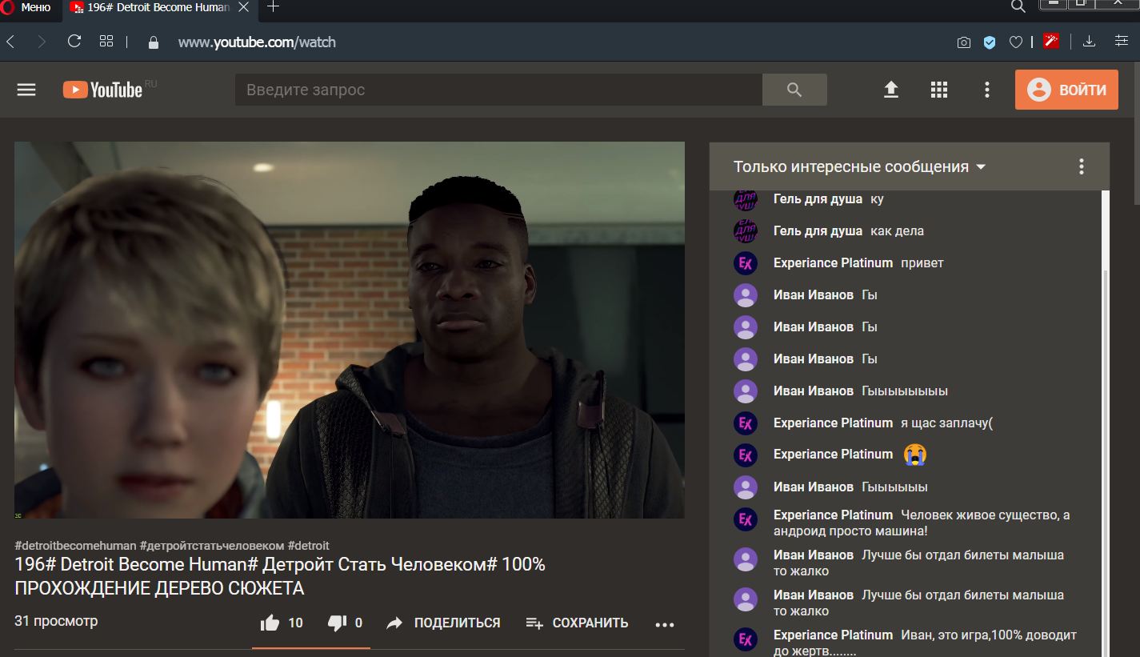Select the 196# Detroit Become Human tab
The image size is (1140, 657).
click(x=158, y=7)
